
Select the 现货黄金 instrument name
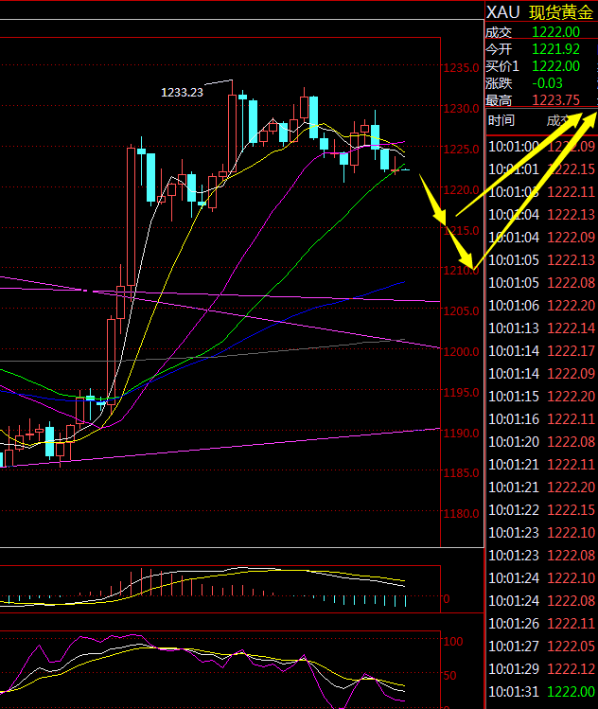560,12
